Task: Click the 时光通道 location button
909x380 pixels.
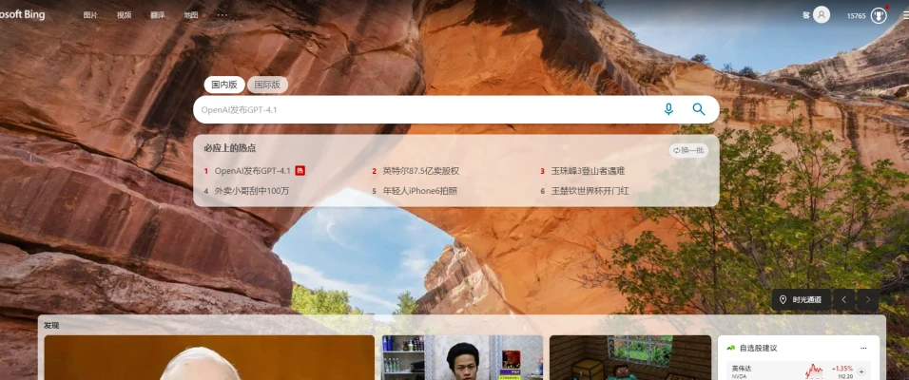Action: tap(802, 299)
